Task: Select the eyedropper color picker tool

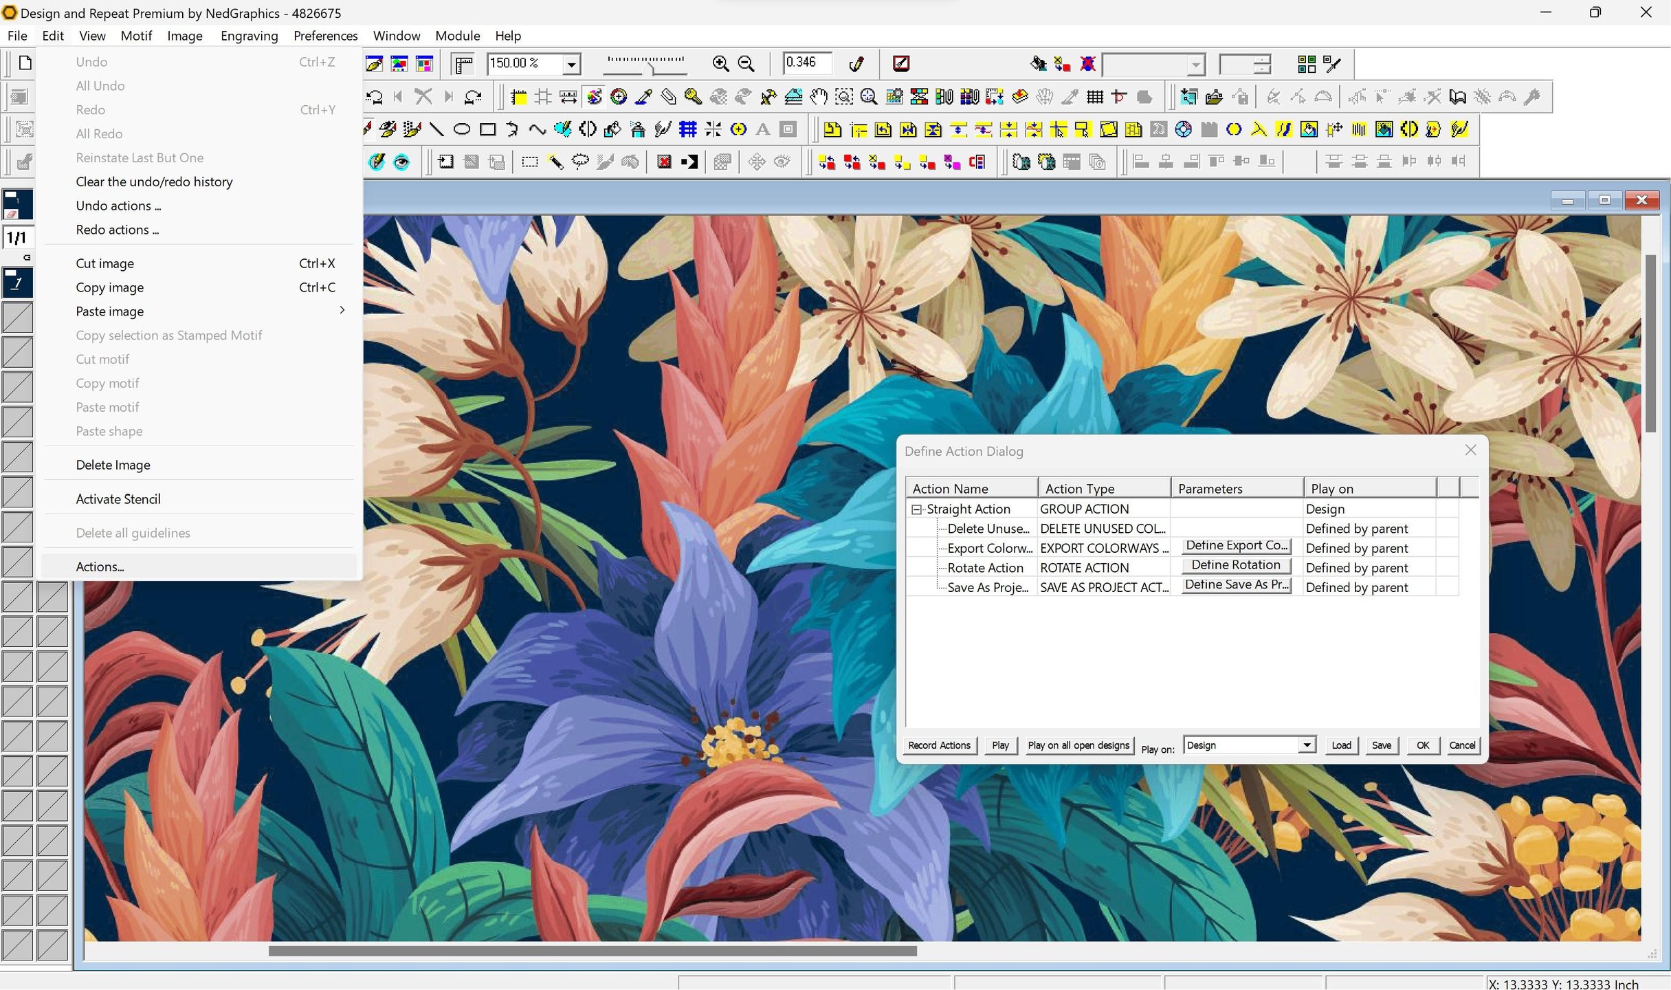Action: [x=643, y=97]
